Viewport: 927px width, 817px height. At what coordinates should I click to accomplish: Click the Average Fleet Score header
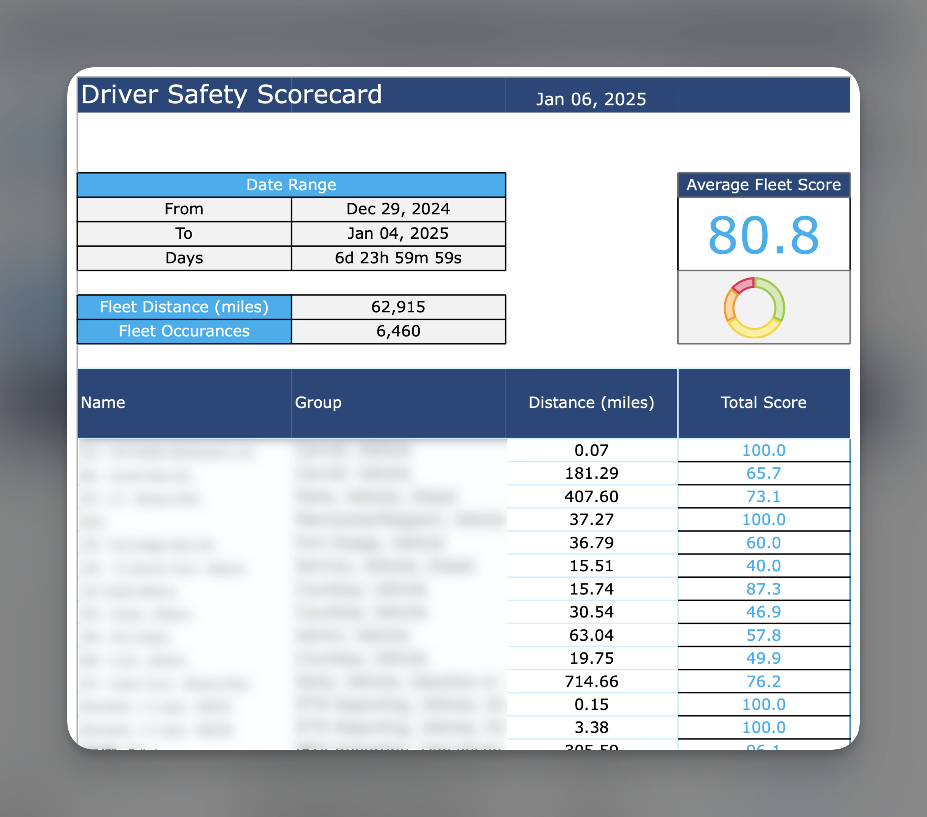[x=763, y=185]
